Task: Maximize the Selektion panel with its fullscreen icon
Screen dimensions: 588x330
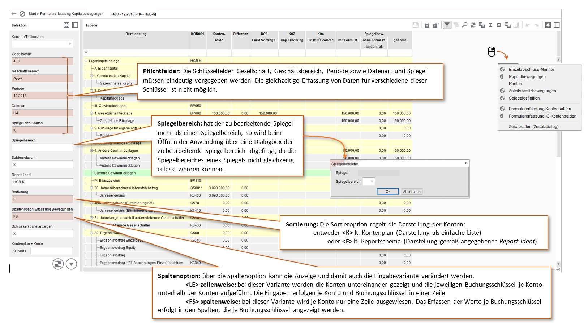Action: point(66,25)
